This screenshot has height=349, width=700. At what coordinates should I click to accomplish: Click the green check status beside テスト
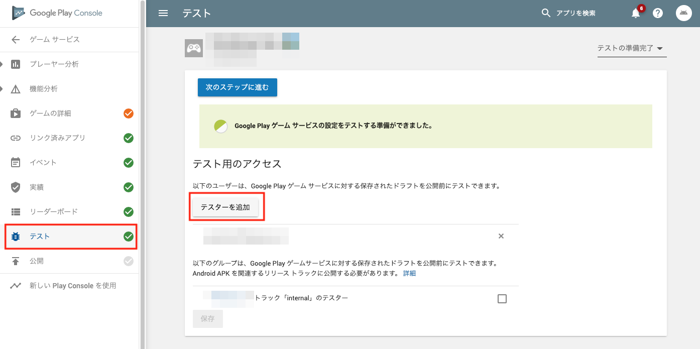tap(129, 237)
